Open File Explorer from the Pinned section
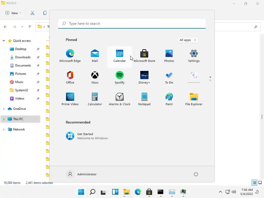The width and height of the screenshot is (264, 198). 194,99
